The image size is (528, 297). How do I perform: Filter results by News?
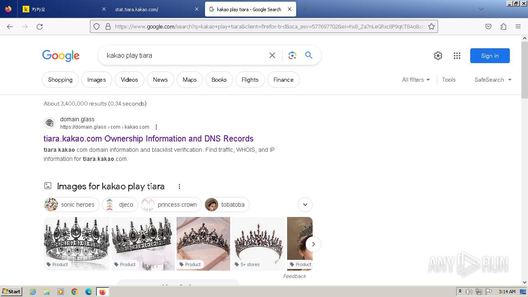click(x=160, y=80)
